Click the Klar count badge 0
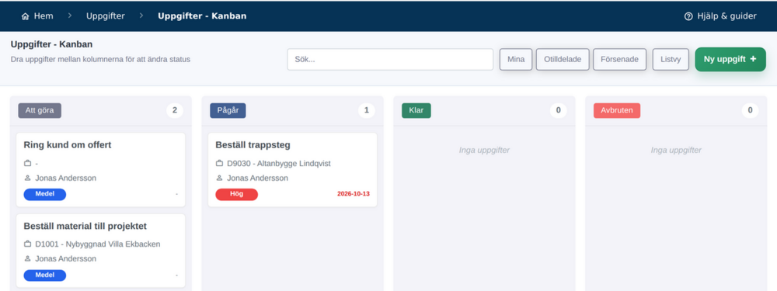The image size is (777, 291). 558,110
